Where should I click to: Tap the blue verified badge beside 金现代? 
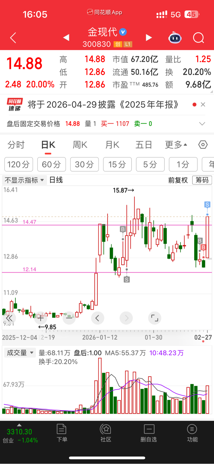[123, 32]
